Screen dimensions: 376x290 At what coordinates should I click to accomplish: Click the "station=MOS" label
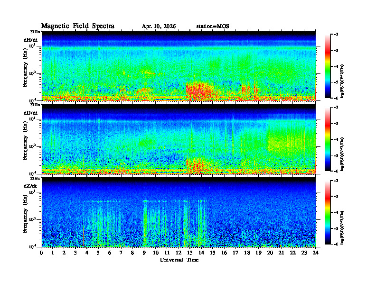(213, 27)
